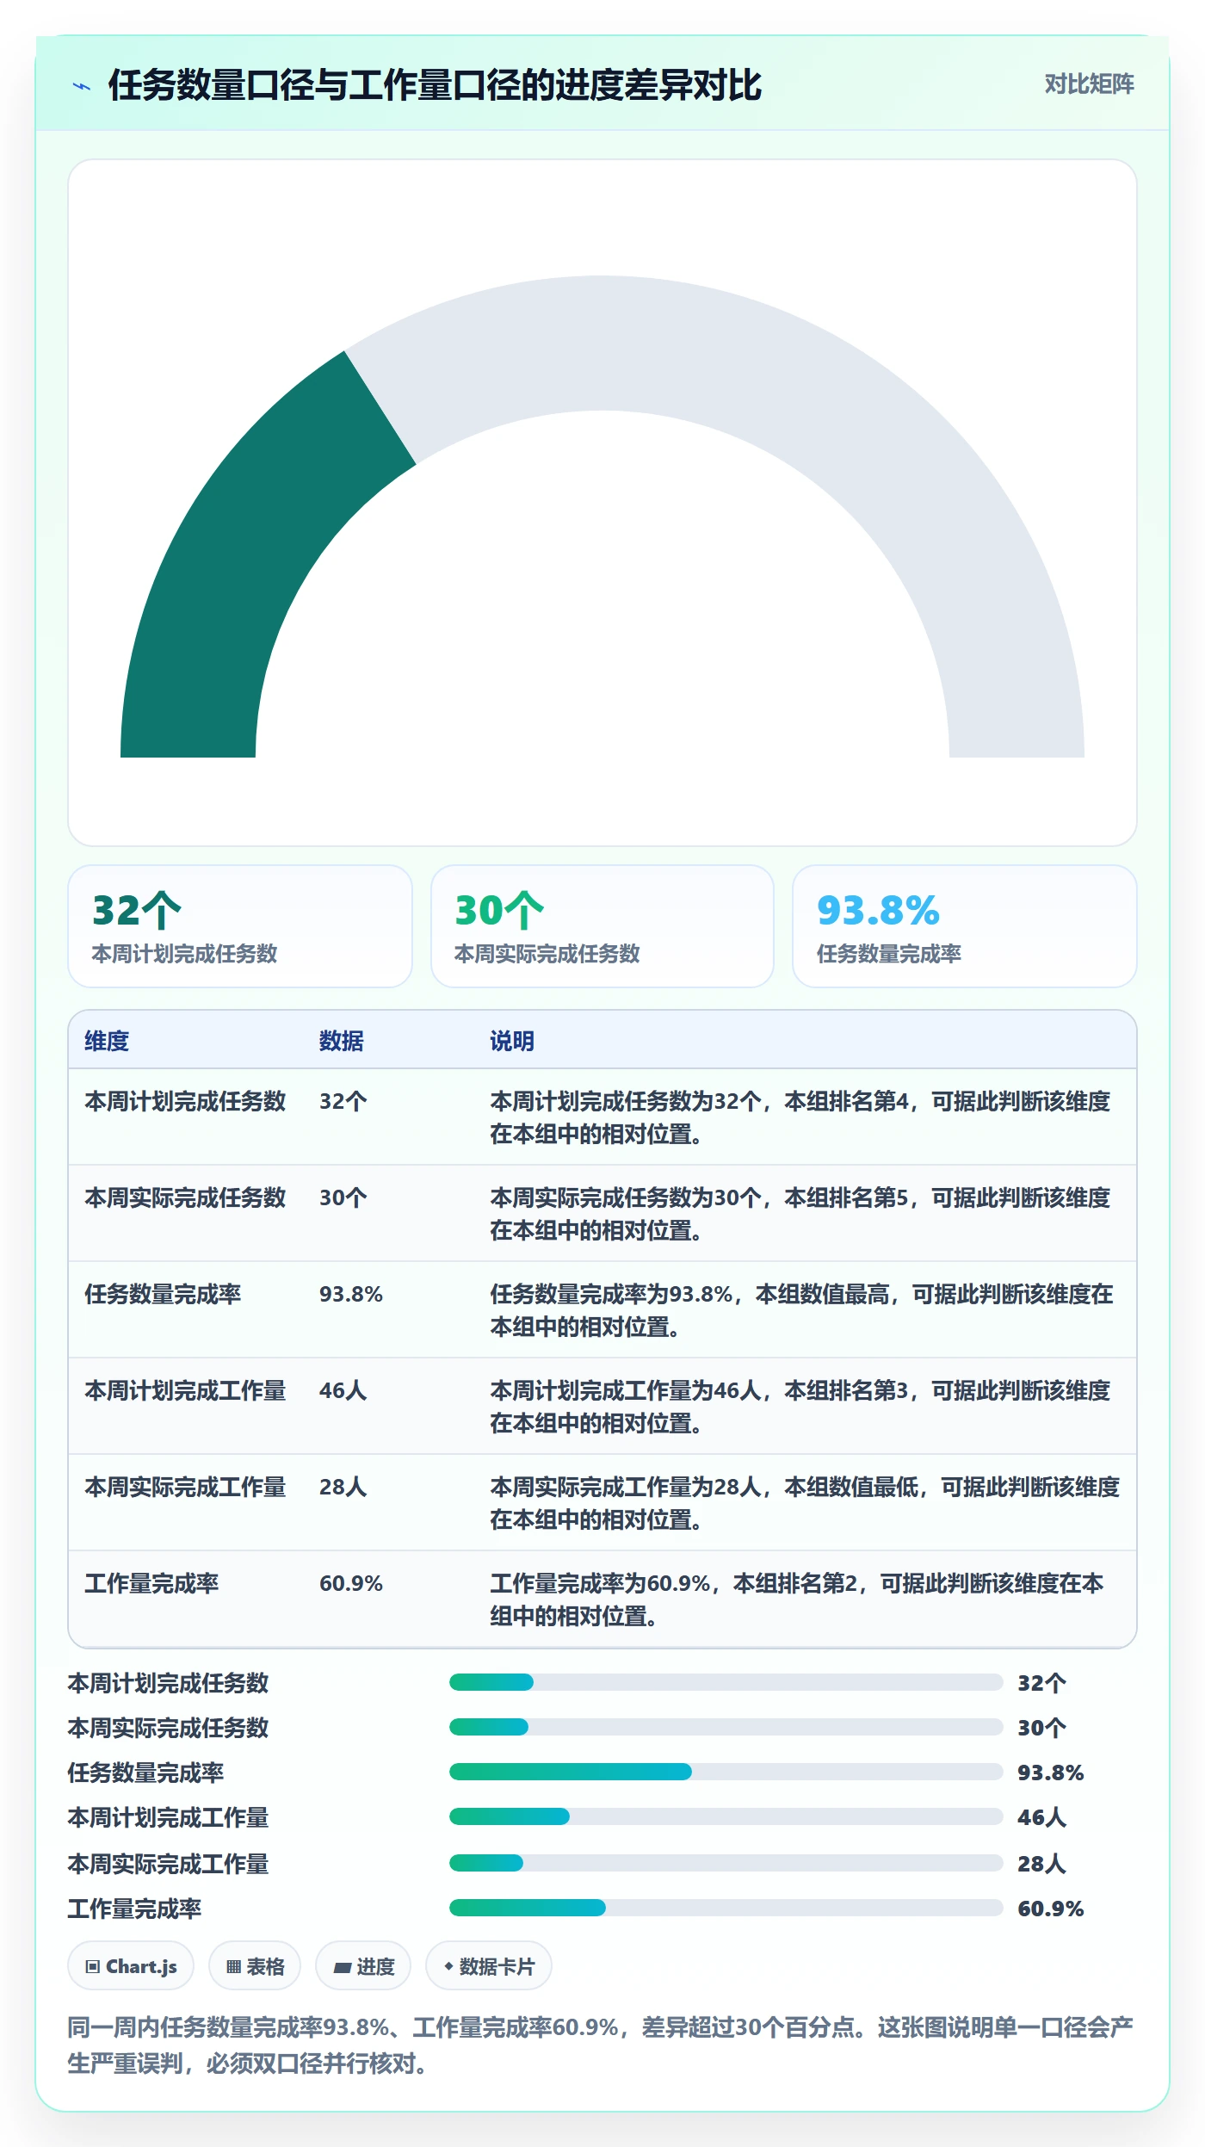This screenshot has width=1205, height=2147.
Task: Click table cell 本周实际完成任务数
Action: click(x=185, y=1197)
